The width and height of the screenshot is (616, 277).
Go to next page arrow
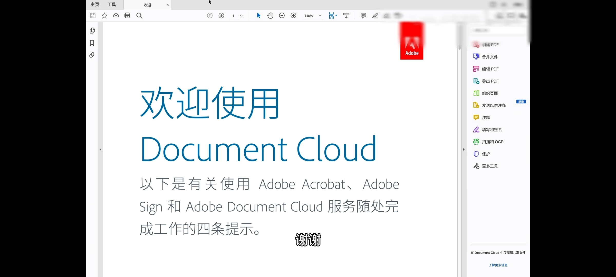[x=221, y=16]
